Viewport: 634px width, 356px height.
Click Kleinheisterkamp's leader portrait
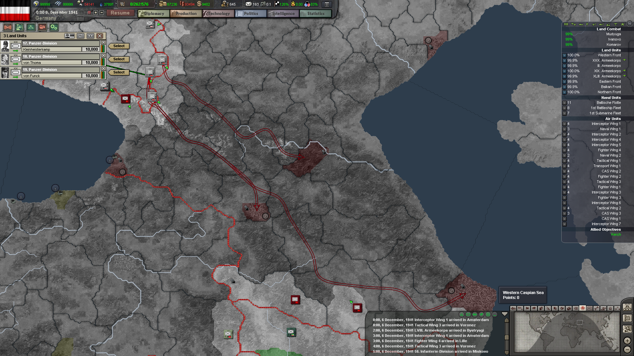click(5, 46)
